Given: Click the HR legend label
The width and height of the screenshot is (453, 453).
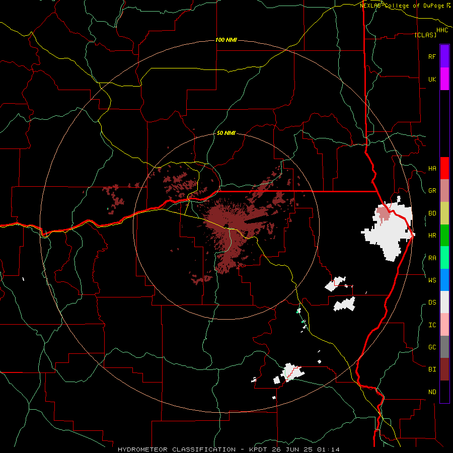Looking at the screenshot, I should [432, 236].
